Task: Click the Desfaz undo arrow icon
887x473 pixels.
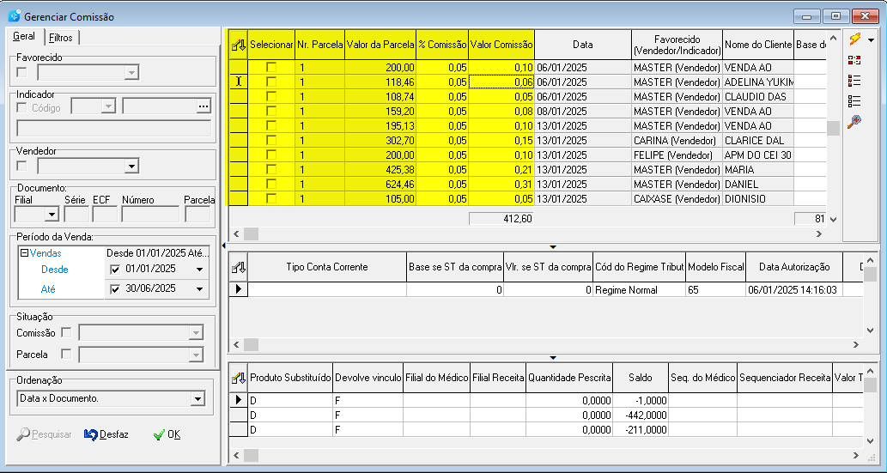Action: pos(90,434)
